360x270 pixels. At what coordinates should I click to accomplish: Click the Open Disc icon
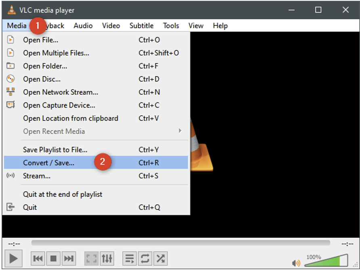(x=10, y=79)
